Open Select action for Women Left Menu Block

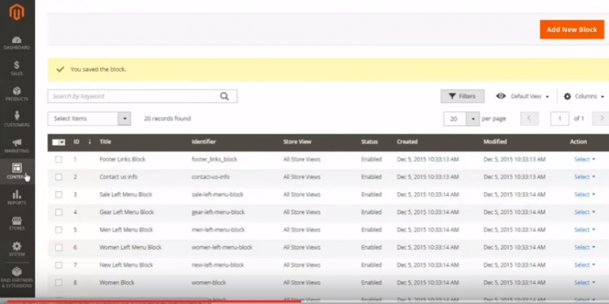(x=584, y=247)
